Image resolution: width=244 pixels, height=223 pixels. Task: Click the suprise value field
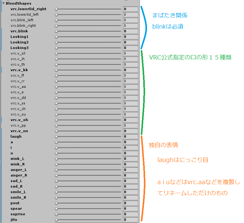(x=130, y=214)
